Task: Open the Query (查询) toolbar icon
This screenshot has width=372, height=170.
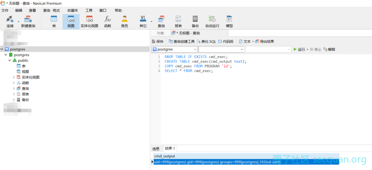Action: pos(161,22)
